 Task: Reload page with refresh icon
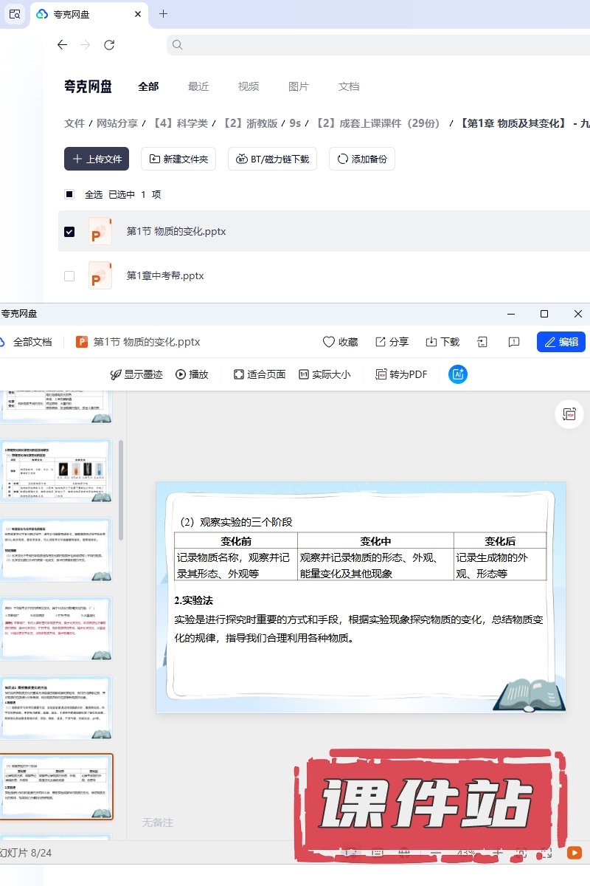tap(109, 45)
